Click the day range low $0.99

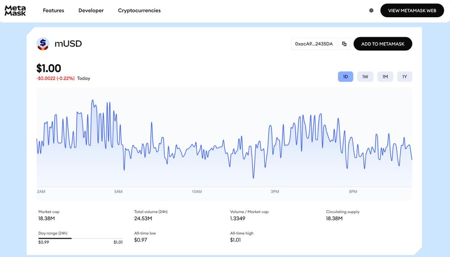(x=44, y=242)
